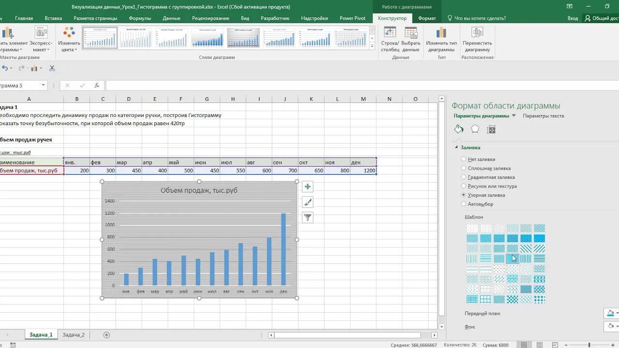The width and height of the screenshot is (619, 348).
Task: Open the Power Pivot ribbon tab
Action: (x=353, y=18)
